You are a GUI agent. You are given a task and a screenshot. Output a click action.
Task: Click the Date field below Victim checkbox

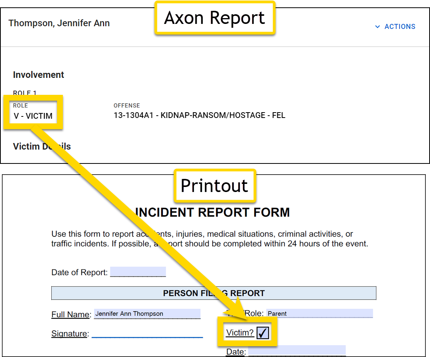297,351
